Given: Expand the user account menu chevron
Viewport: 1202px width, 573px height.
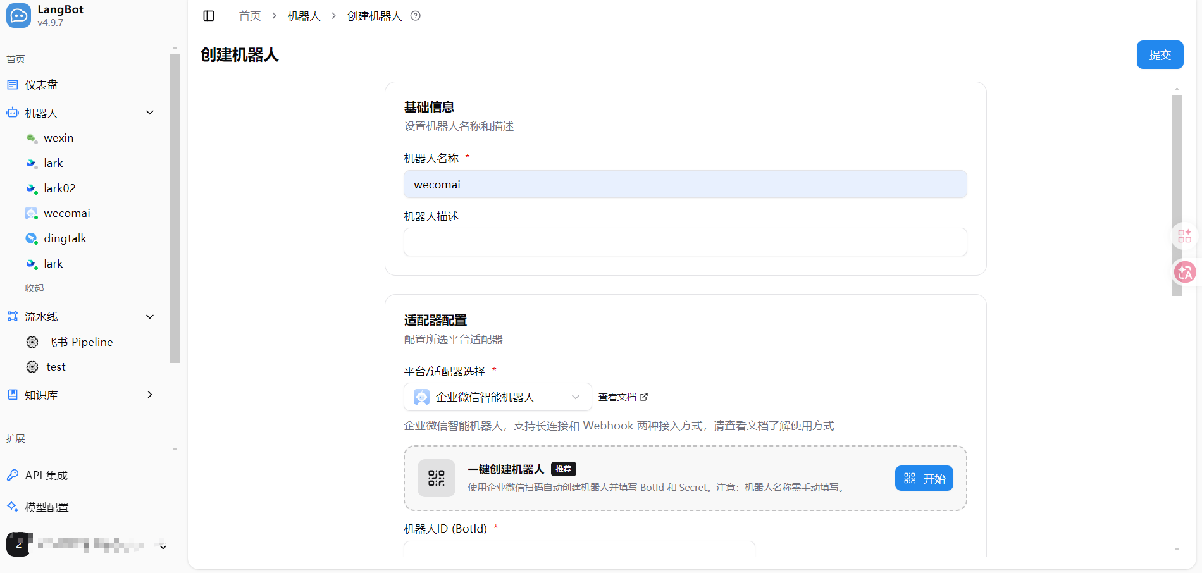Looking at the screenshot, I should [x=163, y=547].
